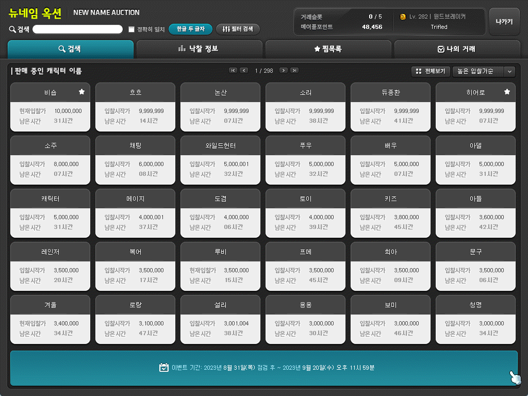Viewport: 528px width, 396px height.
Task: Click the calendar icon in event banner
Action: coord(164,368)
